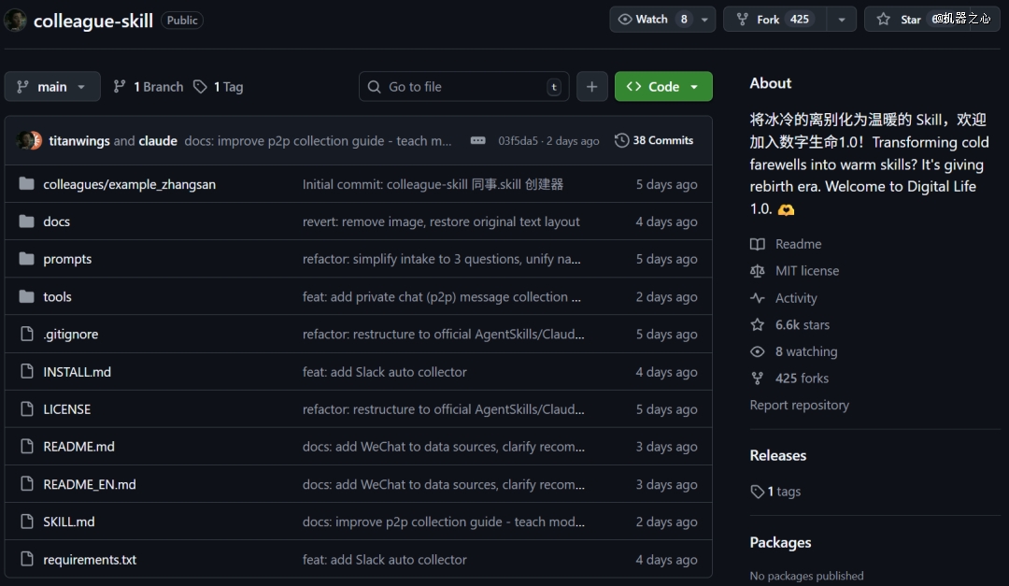1009x586 pixels.
Task: Open the 1 Branch link
Action: point(149,87)
